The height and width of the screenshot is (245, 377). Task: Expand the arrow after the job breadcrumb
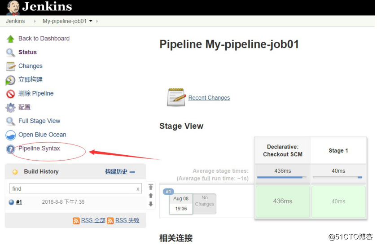point(97,21)
